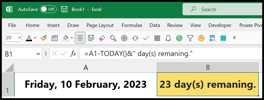Click the Save floppy disk icon
The height and width of the screenshot is (100, 264).
pos(64,9)
